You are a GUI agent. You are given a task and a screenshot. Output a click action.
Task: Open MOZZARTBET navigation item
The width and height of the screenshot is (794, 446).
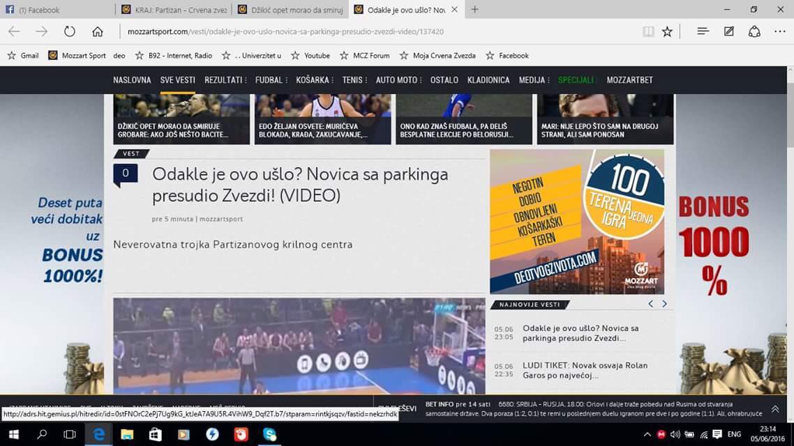click(629, 80)
